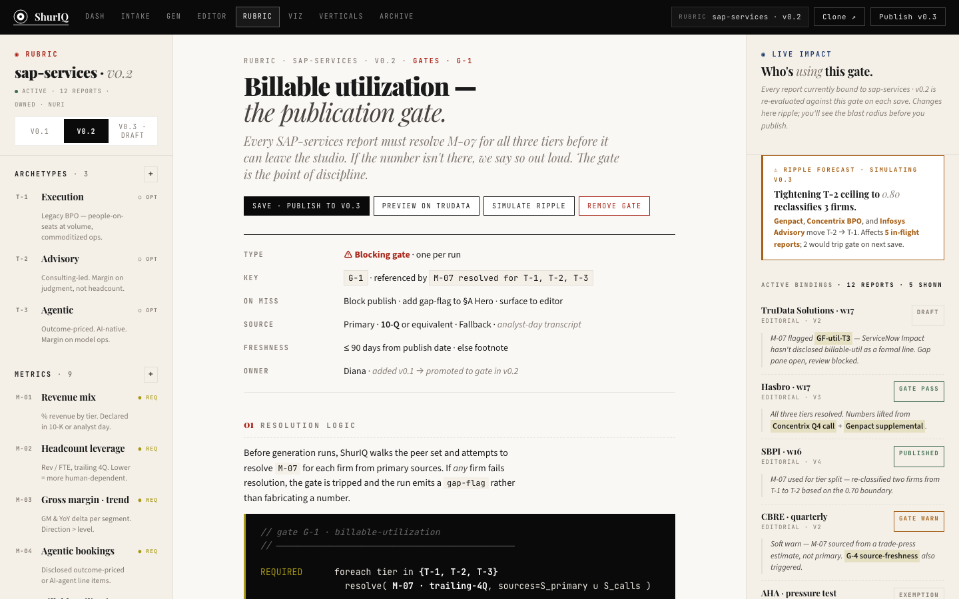Click the red dot next to RUBRIC heading
Image resolution: width=959 pixels, height=599 pixels.
16,54
